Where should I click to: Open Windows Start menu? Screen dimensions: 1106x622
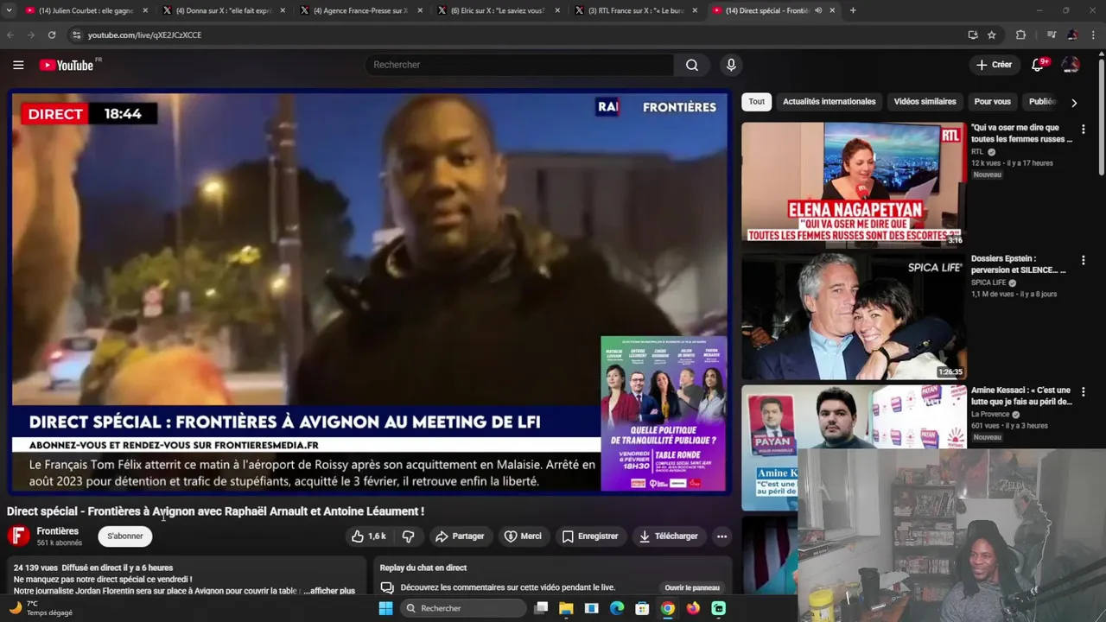(385, 608)
